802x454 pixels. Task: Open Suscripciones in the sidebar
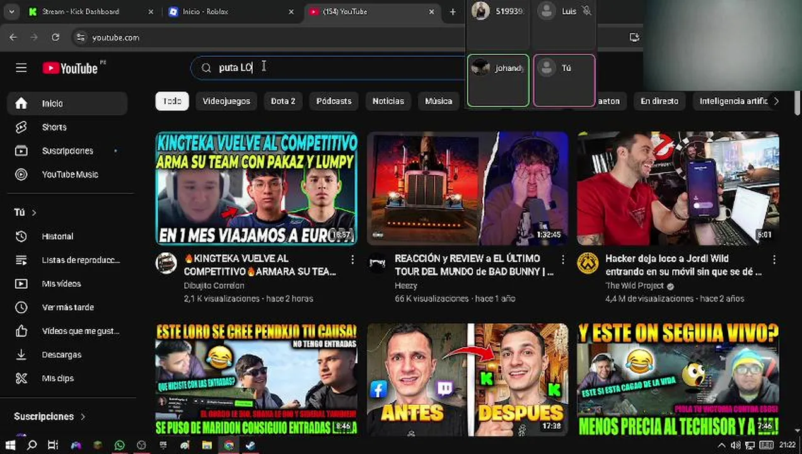pyautogui.click(x=67, y=151)
